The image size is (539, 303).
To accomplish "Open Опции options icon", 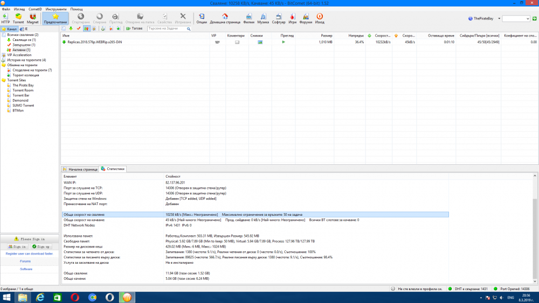I will (202, 18).
